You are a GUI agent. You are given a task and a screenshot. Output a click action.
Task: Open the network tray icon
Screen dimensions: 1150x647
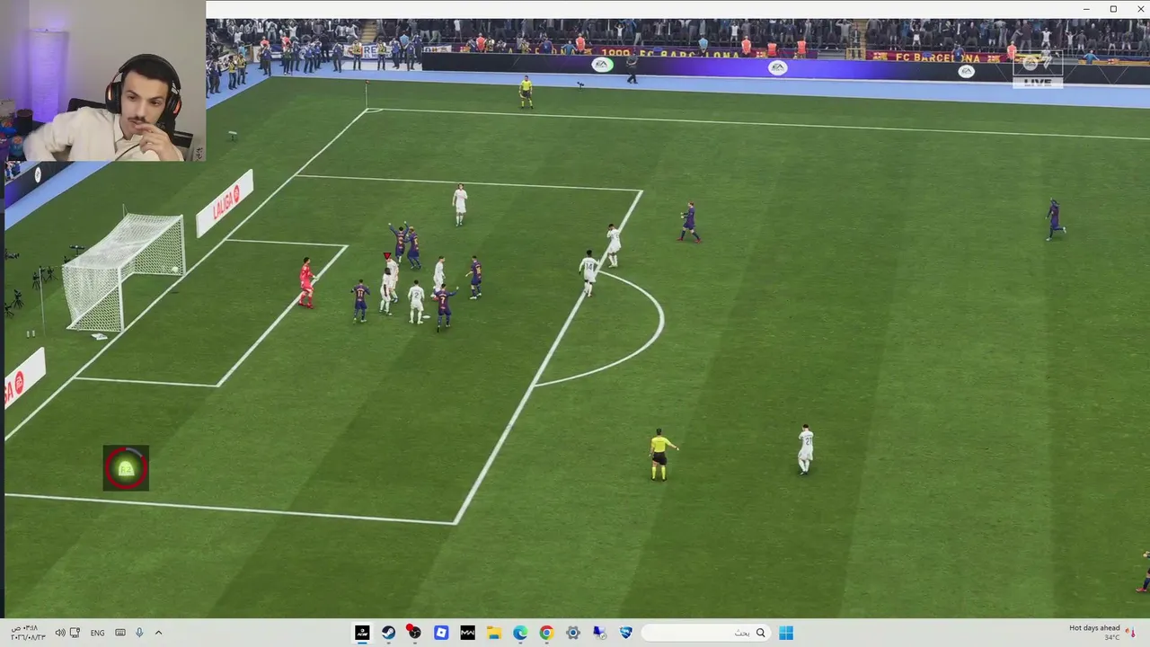click(75, 633)
